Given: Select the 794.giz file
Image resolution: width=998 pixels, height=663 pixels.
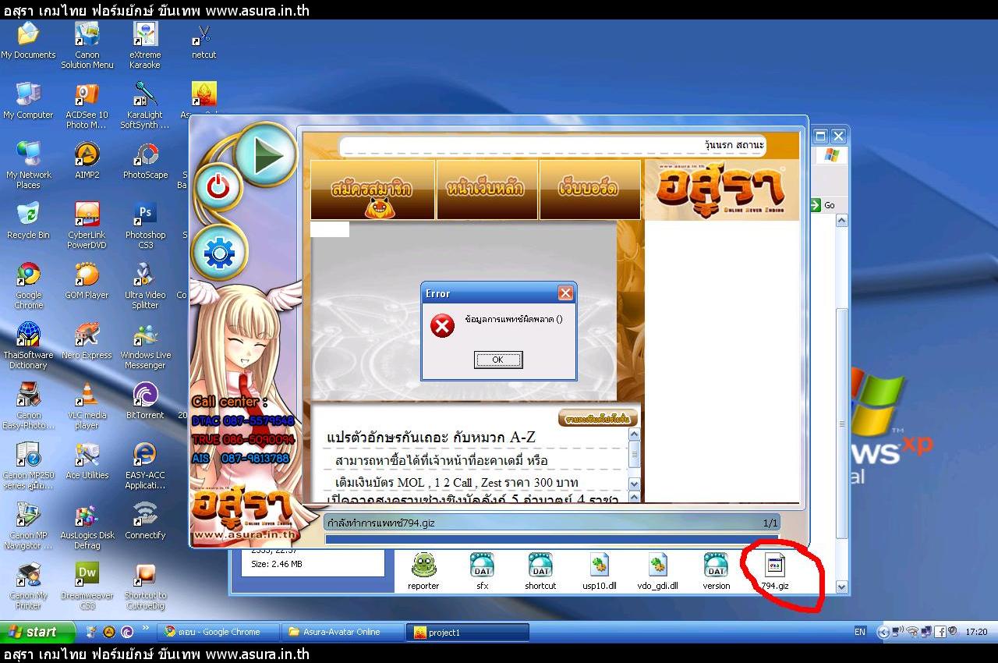Looking at the screenshot, I should [776, 569].
